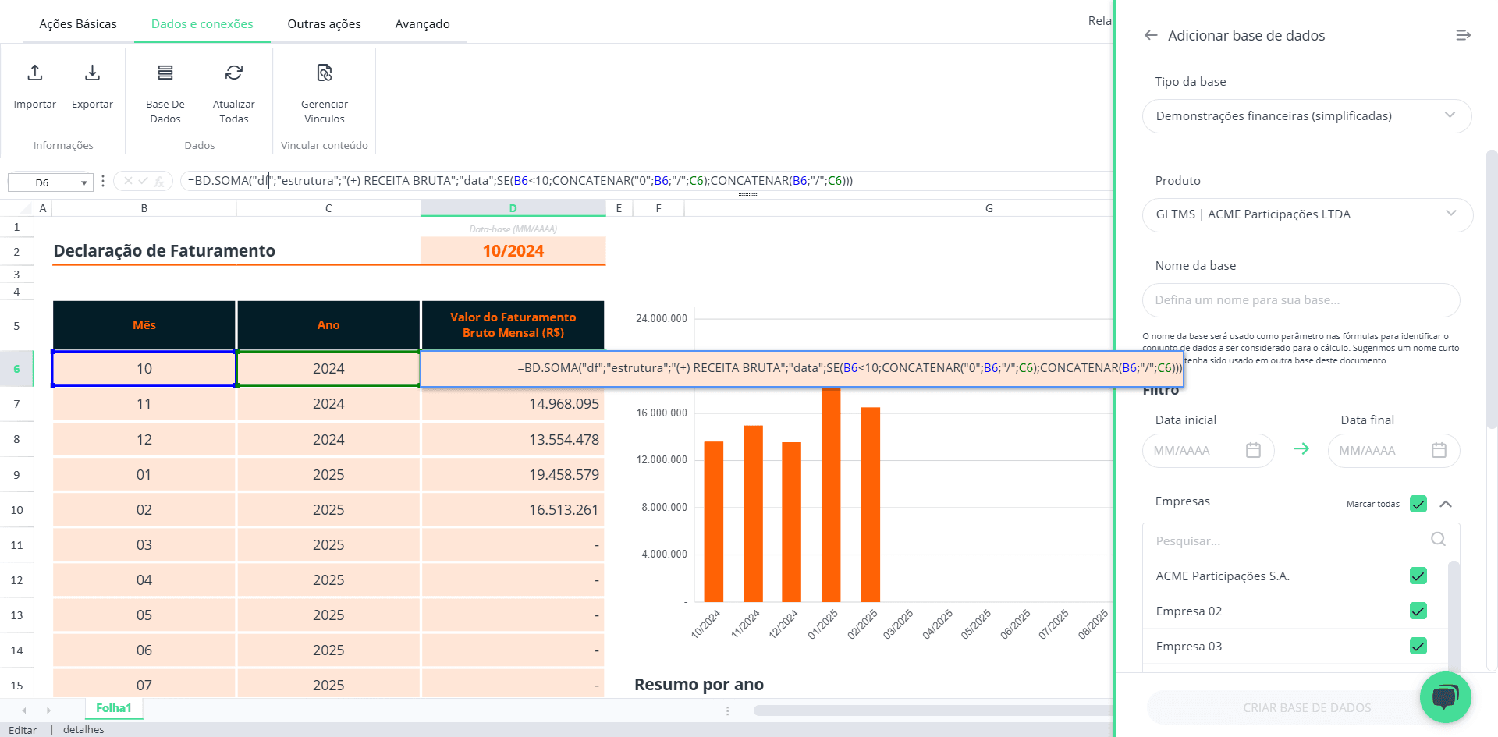Viewport: 1498px width, 737px height.
Task: Click the Mês cell showing 12
Action: tap(144, 439)
